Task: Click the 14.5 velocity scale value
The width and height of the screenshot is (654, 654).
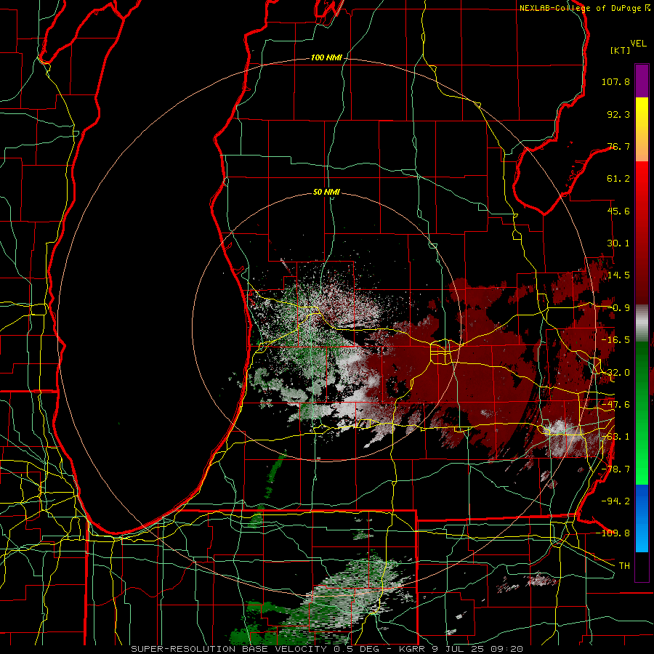Action: (618, 275)
